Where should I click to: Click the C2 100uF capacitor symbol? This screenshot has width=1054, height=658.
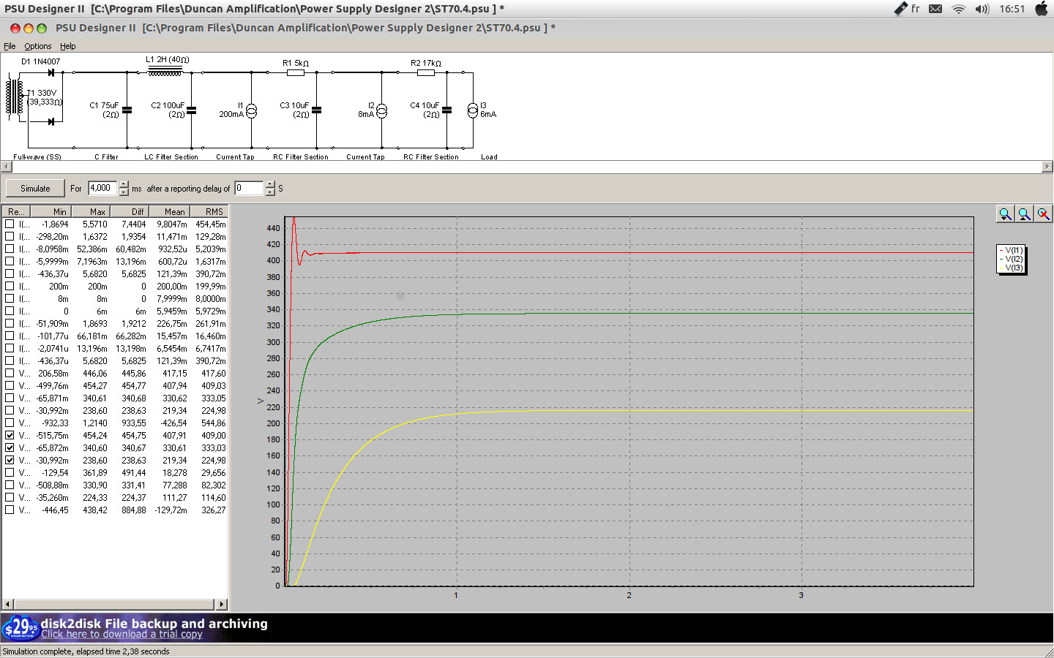click(192, 110)
